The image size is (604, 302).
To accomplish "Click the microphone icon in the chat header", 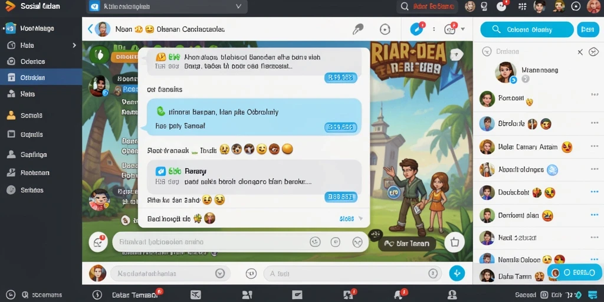I will click(358, 29).
